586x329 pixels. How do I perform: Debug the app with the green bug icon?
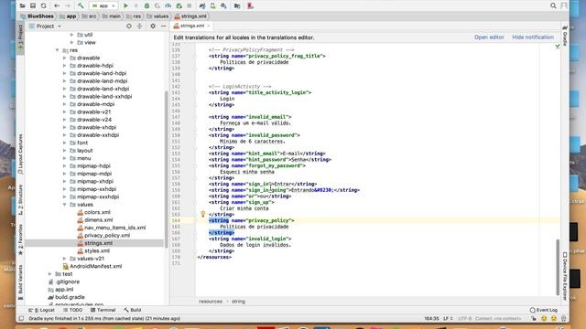pos(146,5)
